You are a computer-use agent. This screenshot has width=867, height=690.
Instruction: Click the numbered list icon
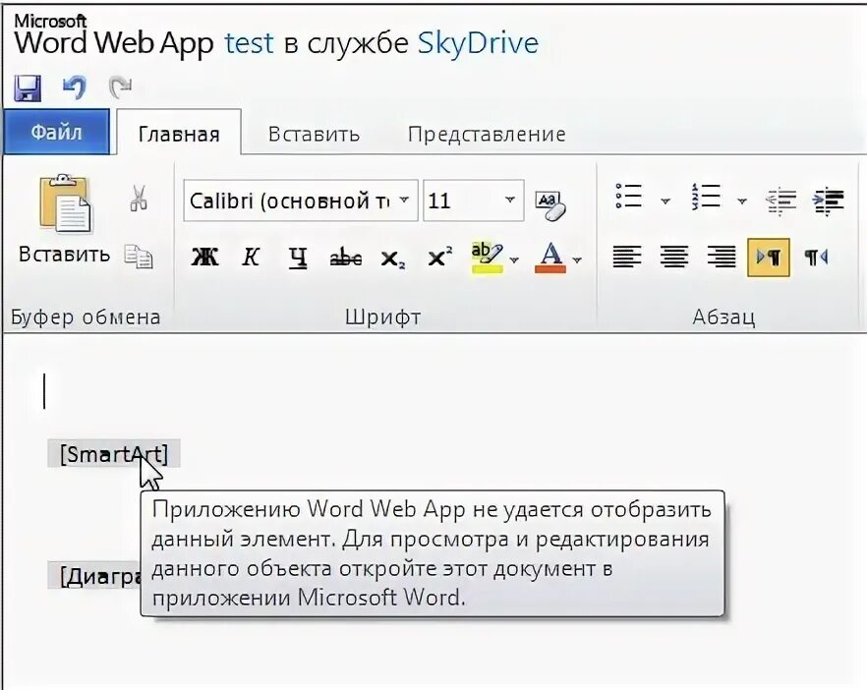706,197
